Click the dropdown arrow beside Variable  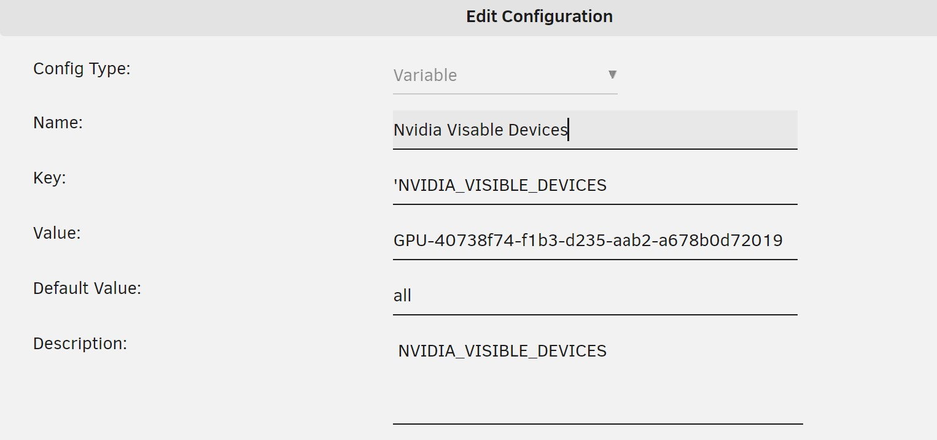click(612, 75)
